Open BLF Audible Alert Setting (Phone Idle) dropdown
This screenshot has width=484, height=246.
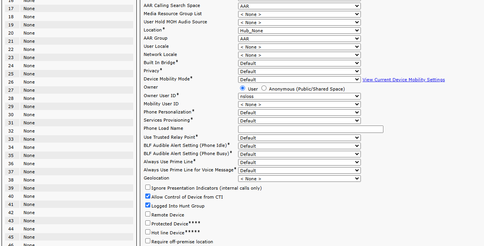point(299,146)
